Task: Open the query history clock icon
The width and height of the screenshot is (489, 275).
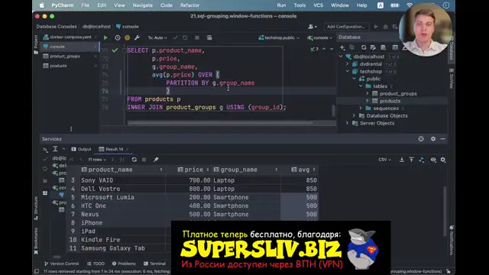Action: tap(117, 37)
